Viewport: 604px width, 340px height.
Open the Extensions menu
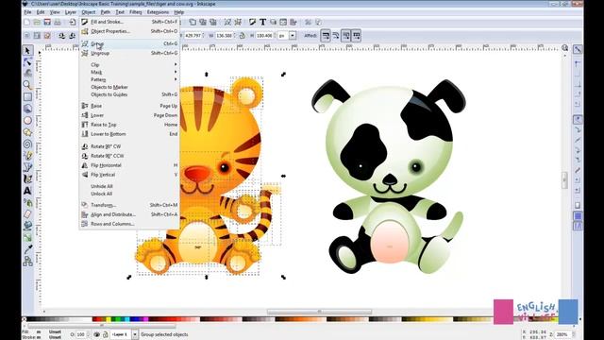coord(158,12)
